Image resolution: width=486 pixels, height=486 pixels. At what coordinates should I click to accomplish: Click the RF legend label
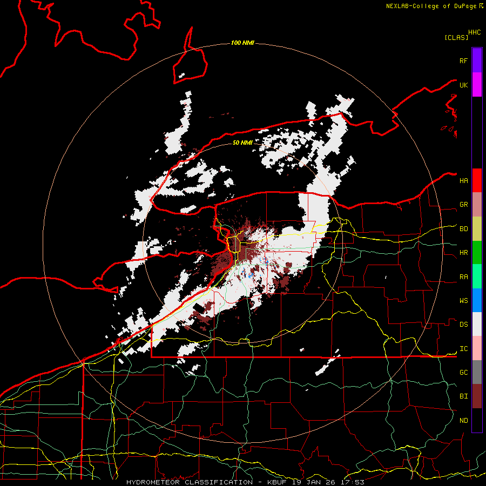click(463, 60)
